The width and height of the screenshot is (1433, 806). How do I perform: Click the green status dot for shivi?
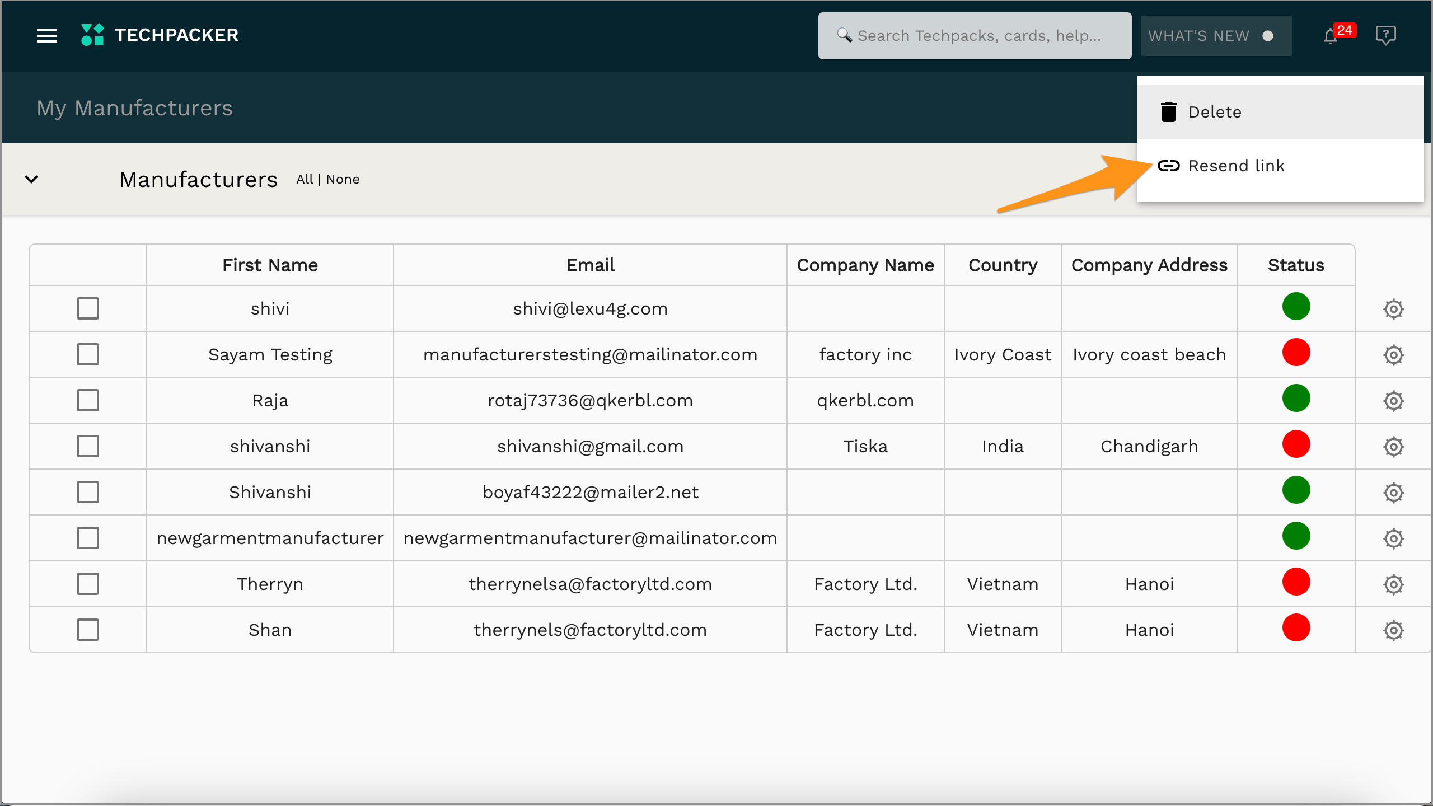point(1296,307)
